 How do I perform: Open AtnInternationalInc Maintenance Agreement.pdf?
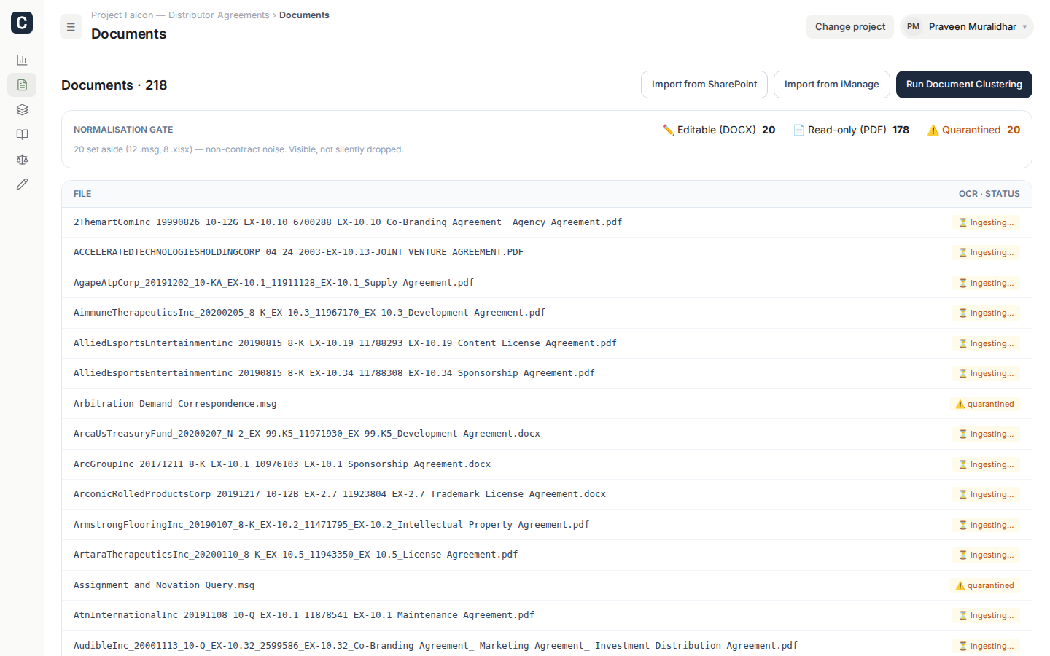pyautogui.click(x=304, y=615)
